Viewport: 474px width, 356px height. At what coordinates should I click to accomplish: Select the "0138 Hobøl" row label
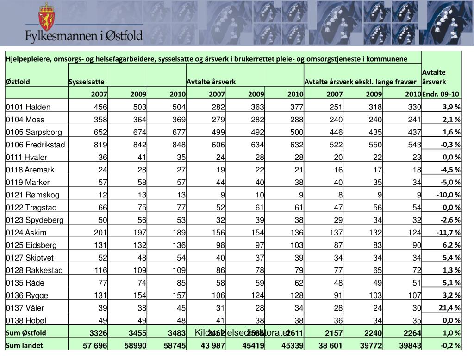[26, 321]
